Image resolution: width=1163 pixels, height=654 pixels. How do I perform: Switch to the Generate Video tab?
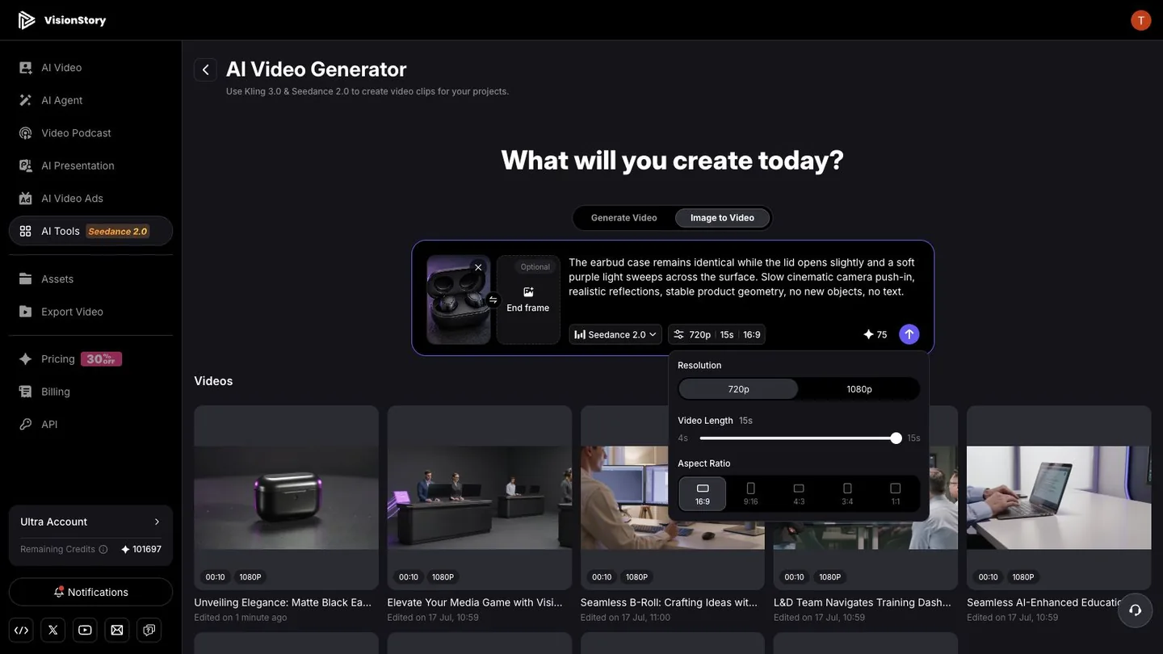point(623,218)
